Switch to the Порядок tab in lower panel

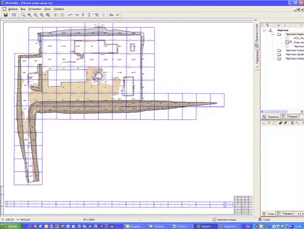(285, 213)
